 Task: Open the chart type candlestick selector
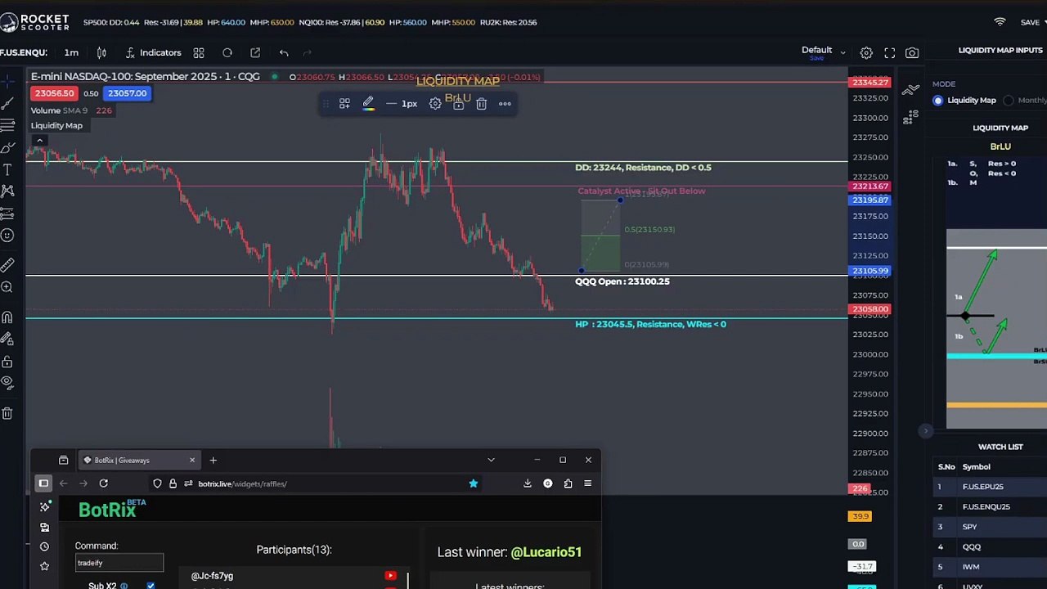[x=101, y=52]
